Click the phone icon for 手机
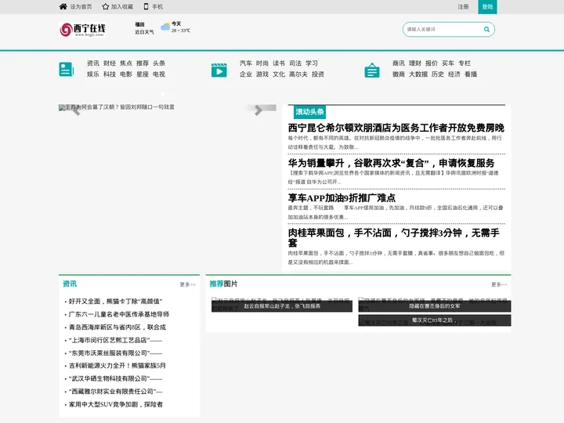 [146, 6]
